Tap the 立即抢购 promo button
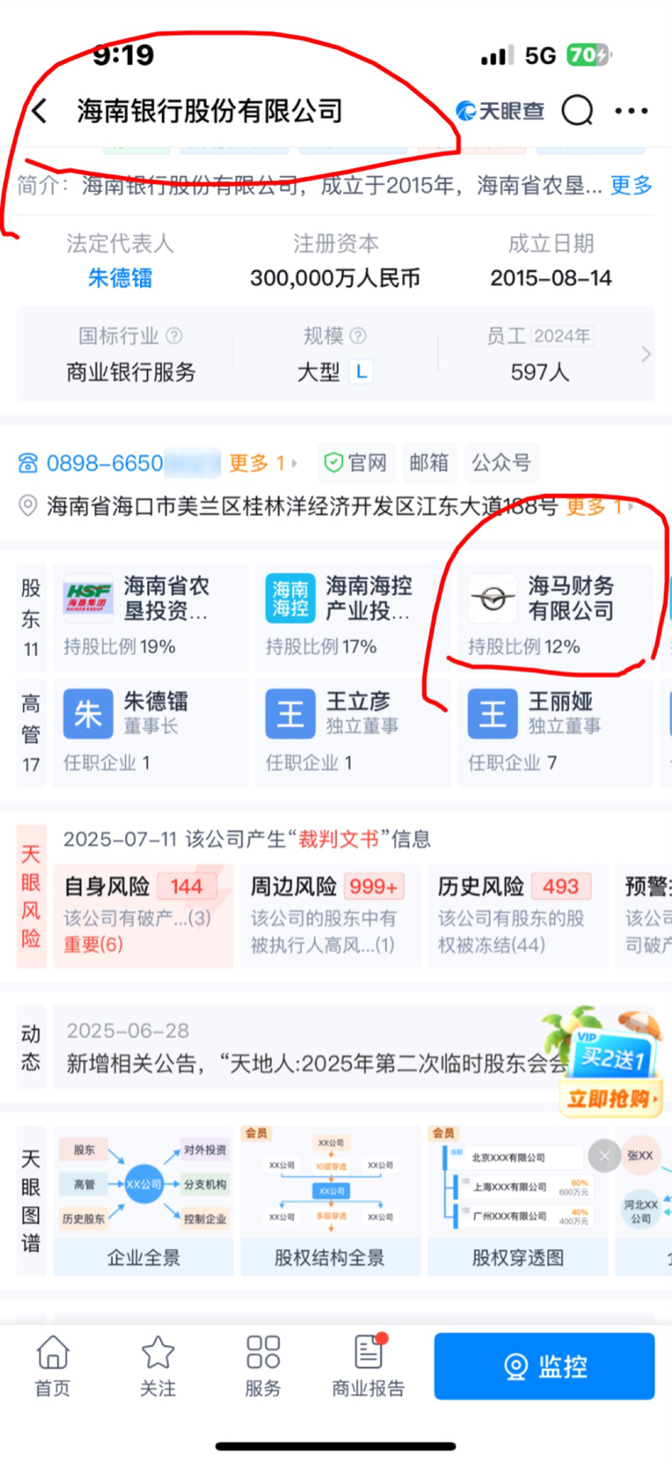This screenshot has width=672, height=1464. tap(610, 1098)
